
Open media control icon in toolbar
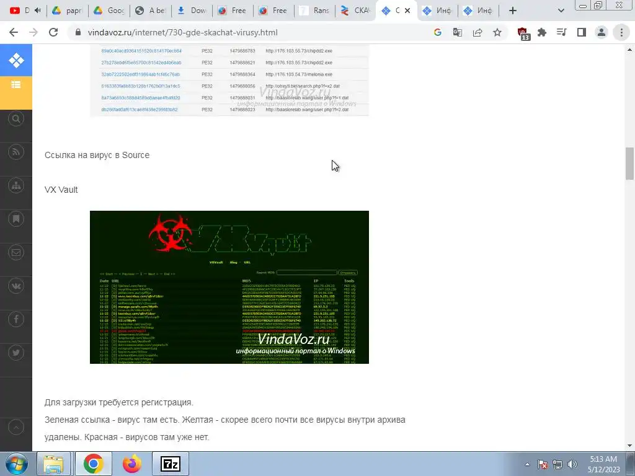(562, 32)
